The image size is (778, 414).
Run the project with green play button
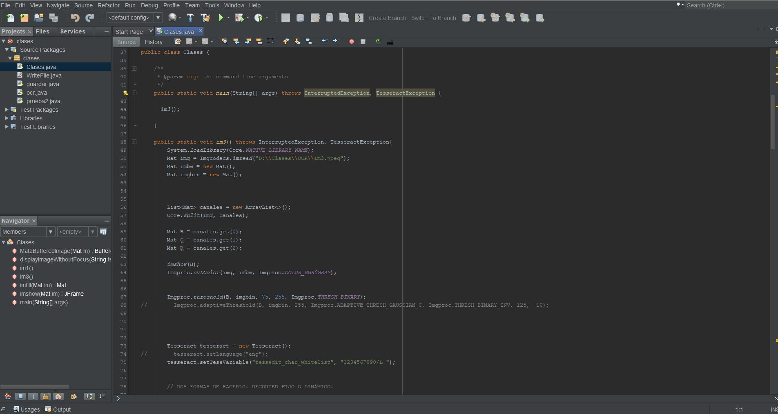(x=221, y=18)
